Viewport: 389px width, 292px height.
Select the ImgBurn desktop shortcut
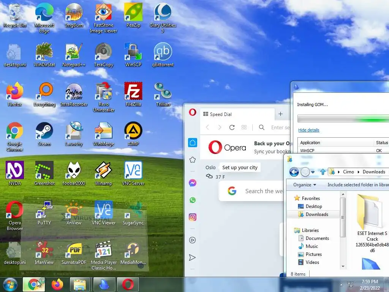point(74,15)
